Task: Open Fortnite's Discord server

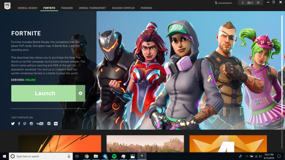Action: click(x=49, y=124)
